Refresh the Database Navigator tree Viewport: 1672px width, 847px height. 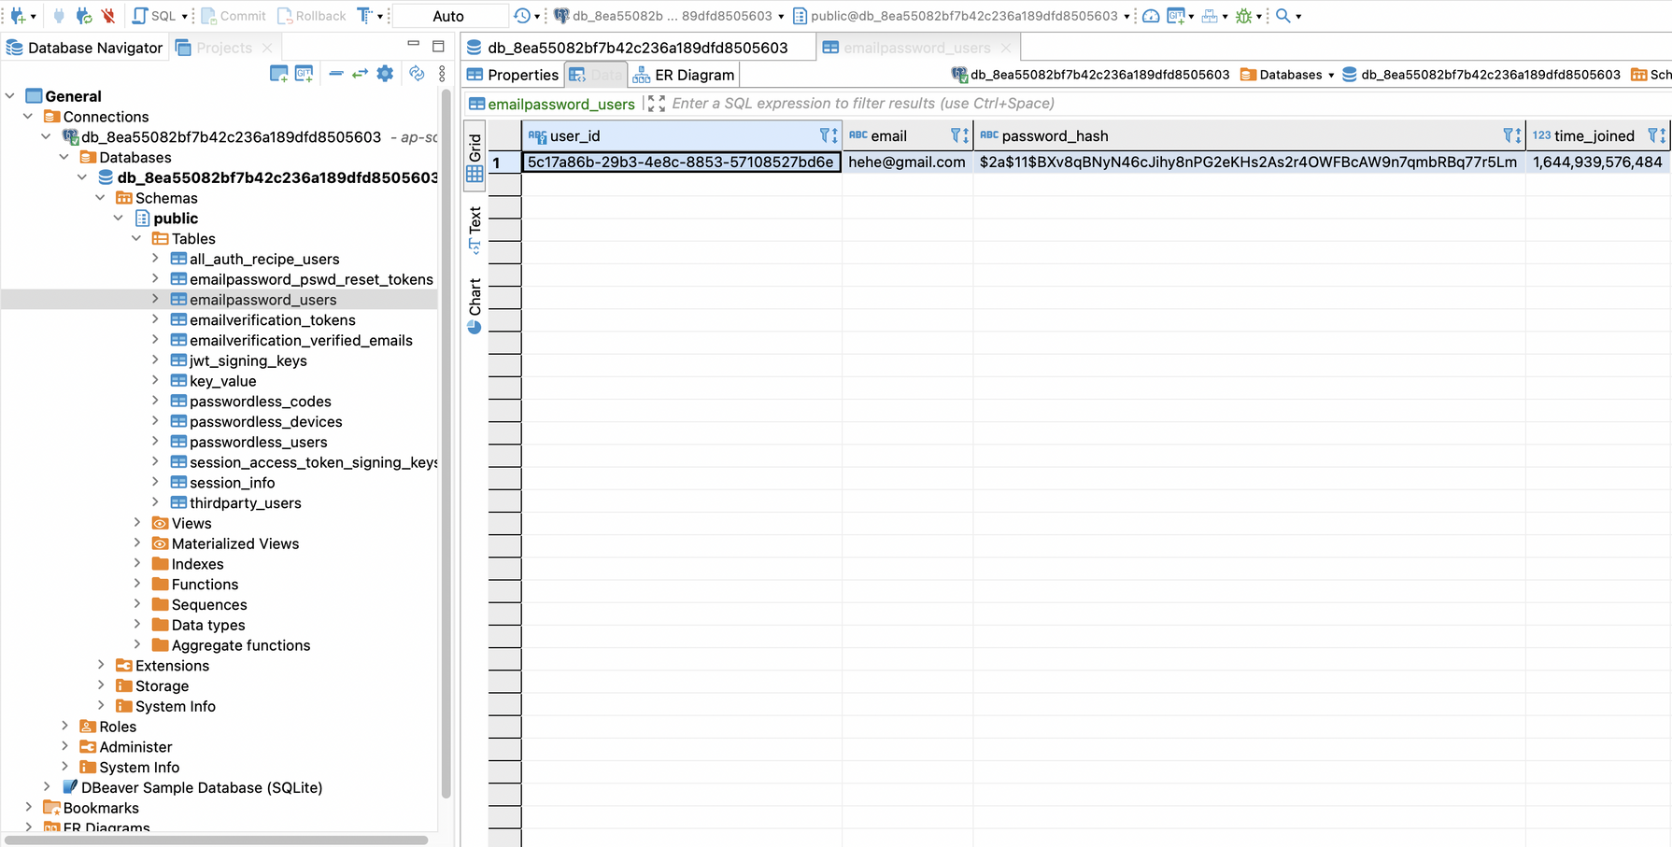(x=417, y=73)
